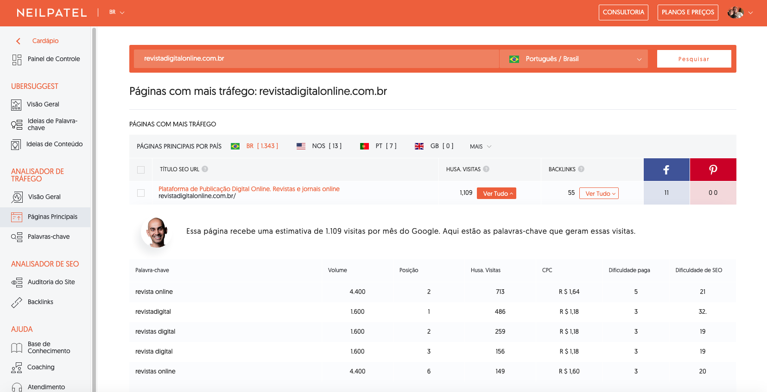Select the NOS [13] country tab
Image resolution: width=767 pixels, height=392 pixels.
click(x=319, y=146)
